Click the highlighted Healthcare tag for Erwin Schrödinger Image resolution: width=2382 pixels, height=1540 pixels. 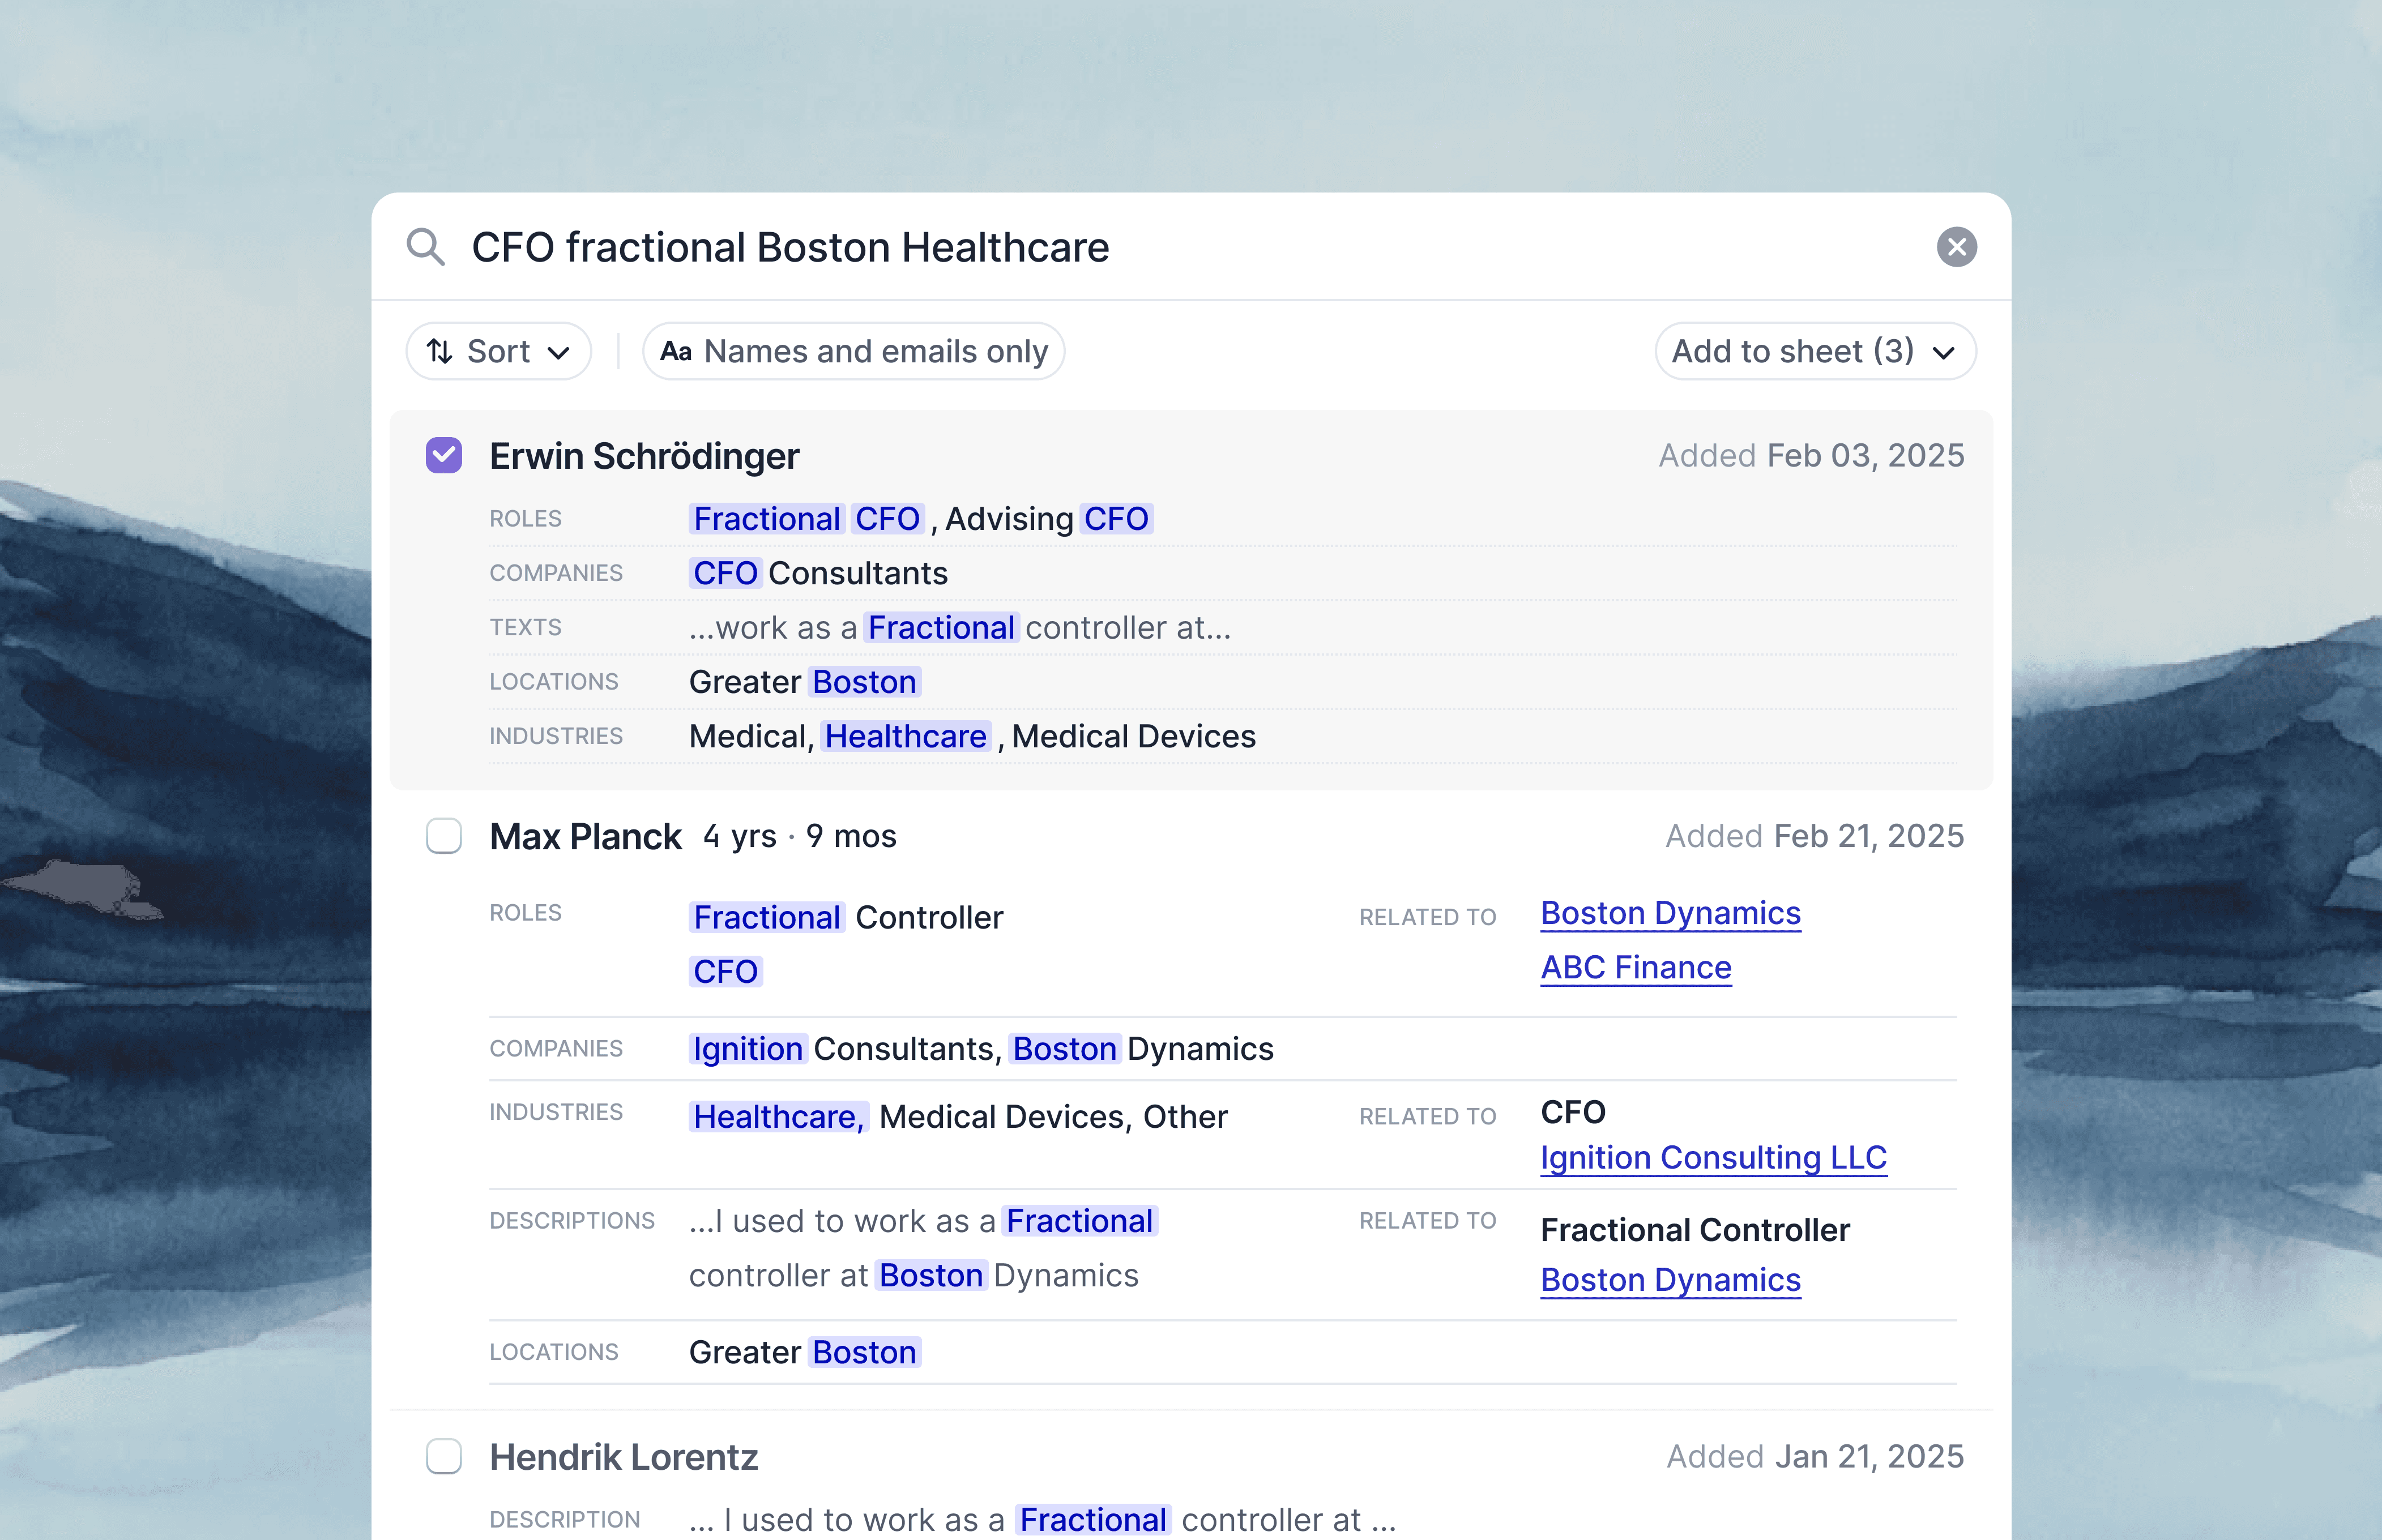[905, 737]
